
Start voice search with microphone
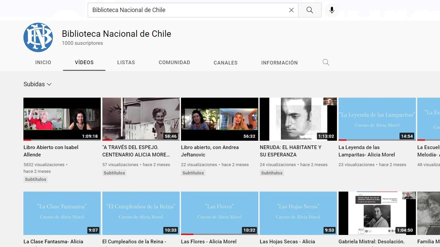[x=332, y=10]
